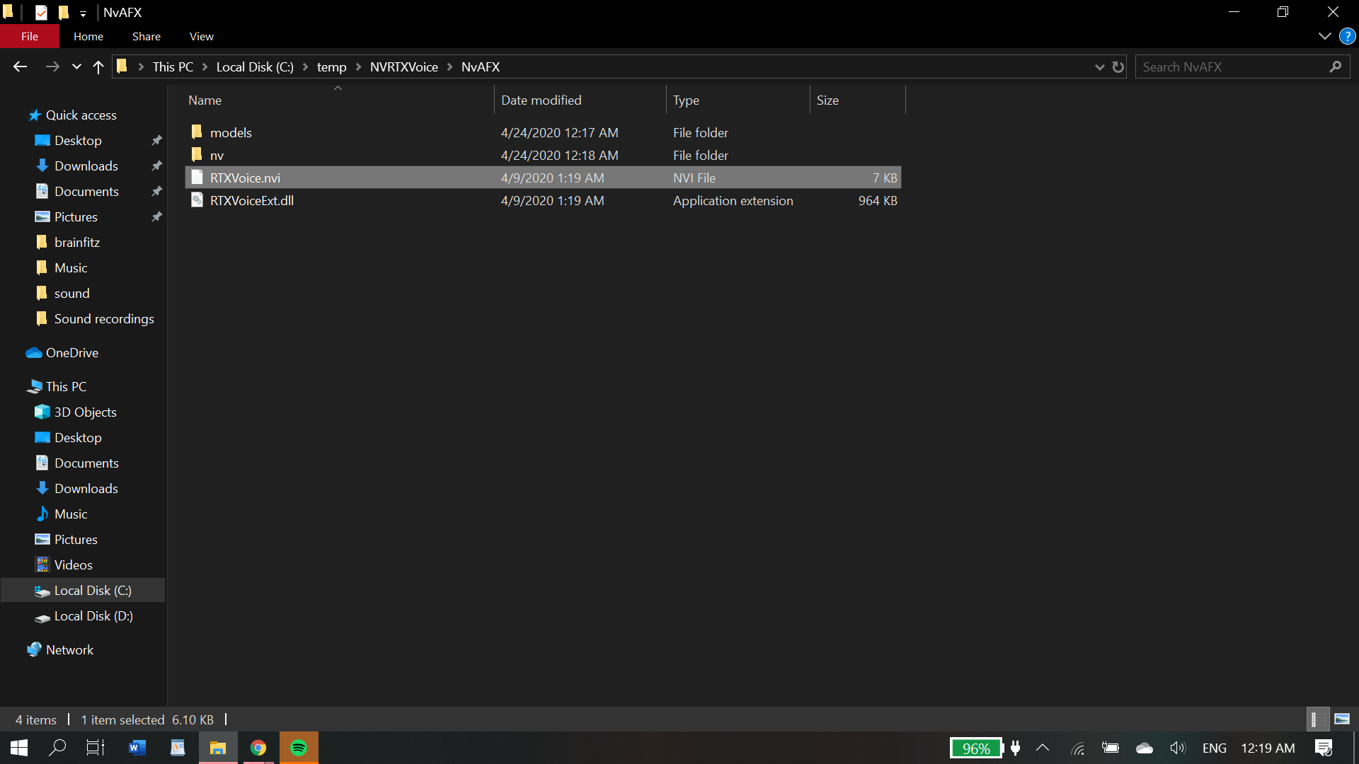This screenshot has width=1359, height=764.
Task: Open Sound recordings folder
Action: 103,318
